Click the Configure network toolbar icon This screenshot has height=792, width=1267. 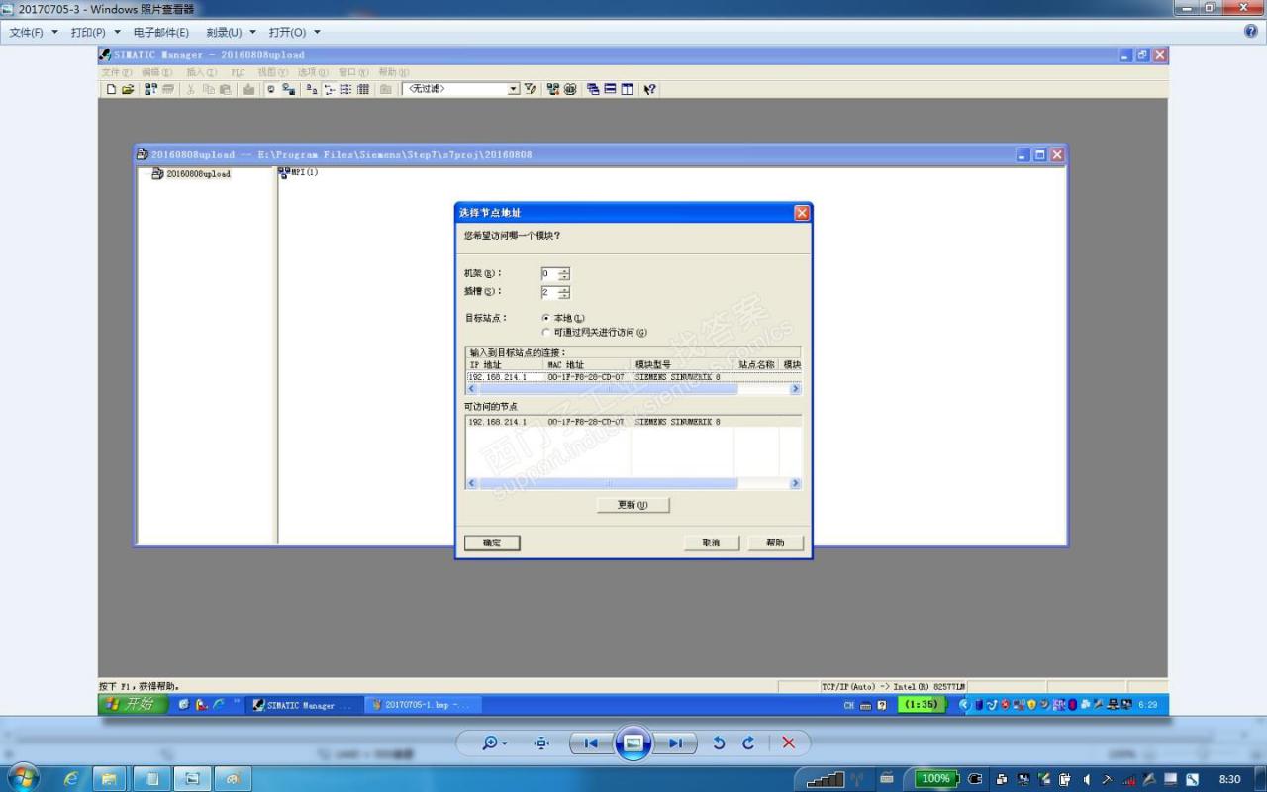coord(553,89)
